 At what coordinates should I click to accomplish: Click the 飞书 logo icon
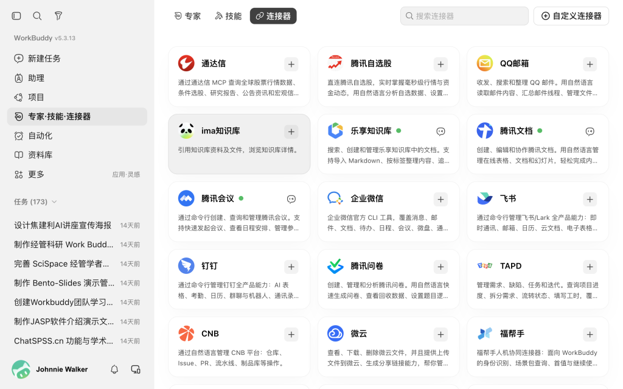[x=485, y=198]
